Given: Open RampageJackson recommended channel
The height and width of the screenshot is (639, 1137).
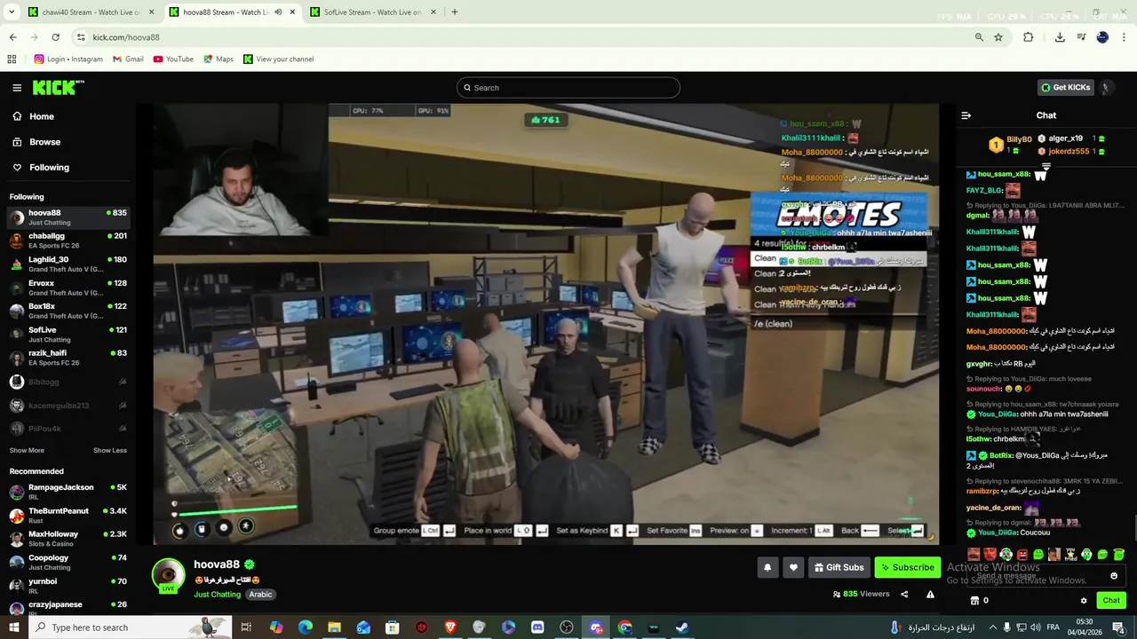Looking at the screenshot, I should [x=68, y=492].
